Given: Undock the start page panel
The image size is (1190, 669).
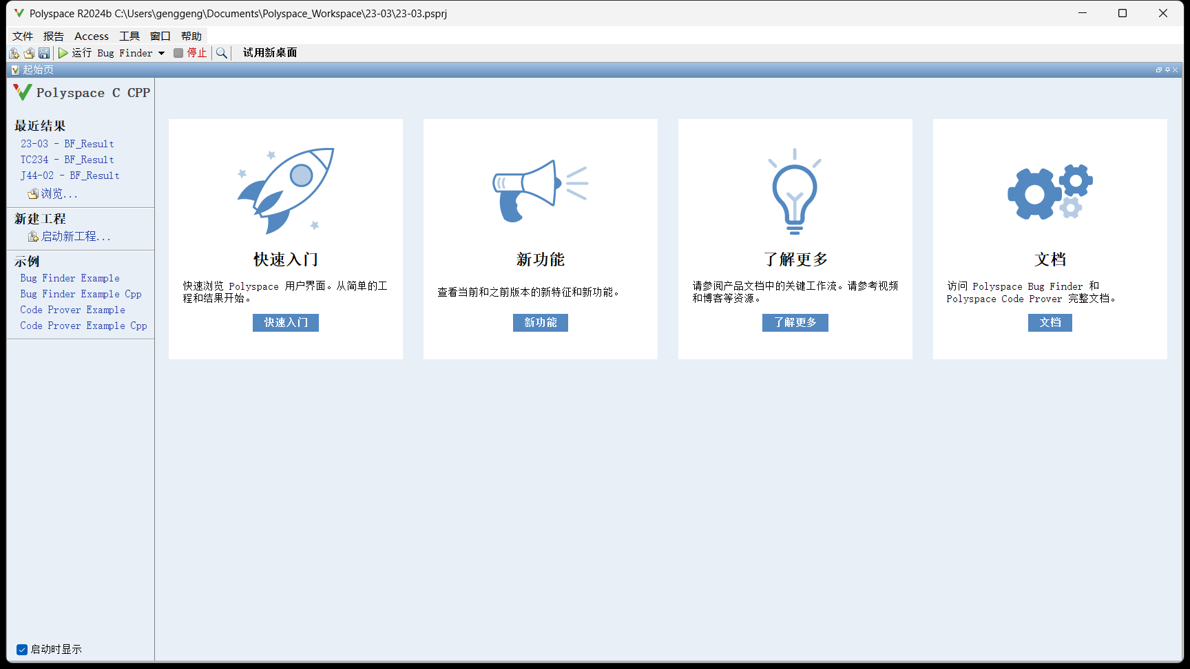Looking at the screenshot, I should point(1159,70).
